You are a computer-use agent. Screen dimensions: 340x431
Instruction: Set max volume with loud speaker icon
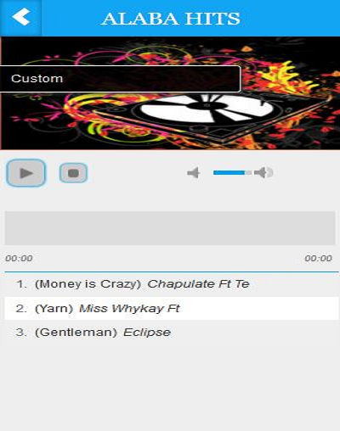(263, 172)
